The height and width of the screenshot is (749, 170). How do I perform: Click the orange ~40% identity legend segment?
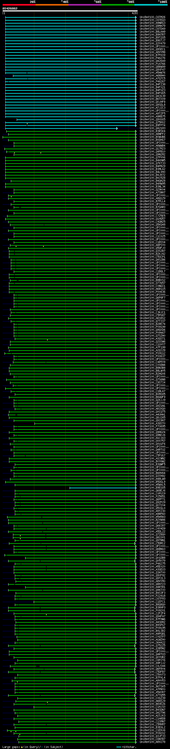[x=52, y=5]
